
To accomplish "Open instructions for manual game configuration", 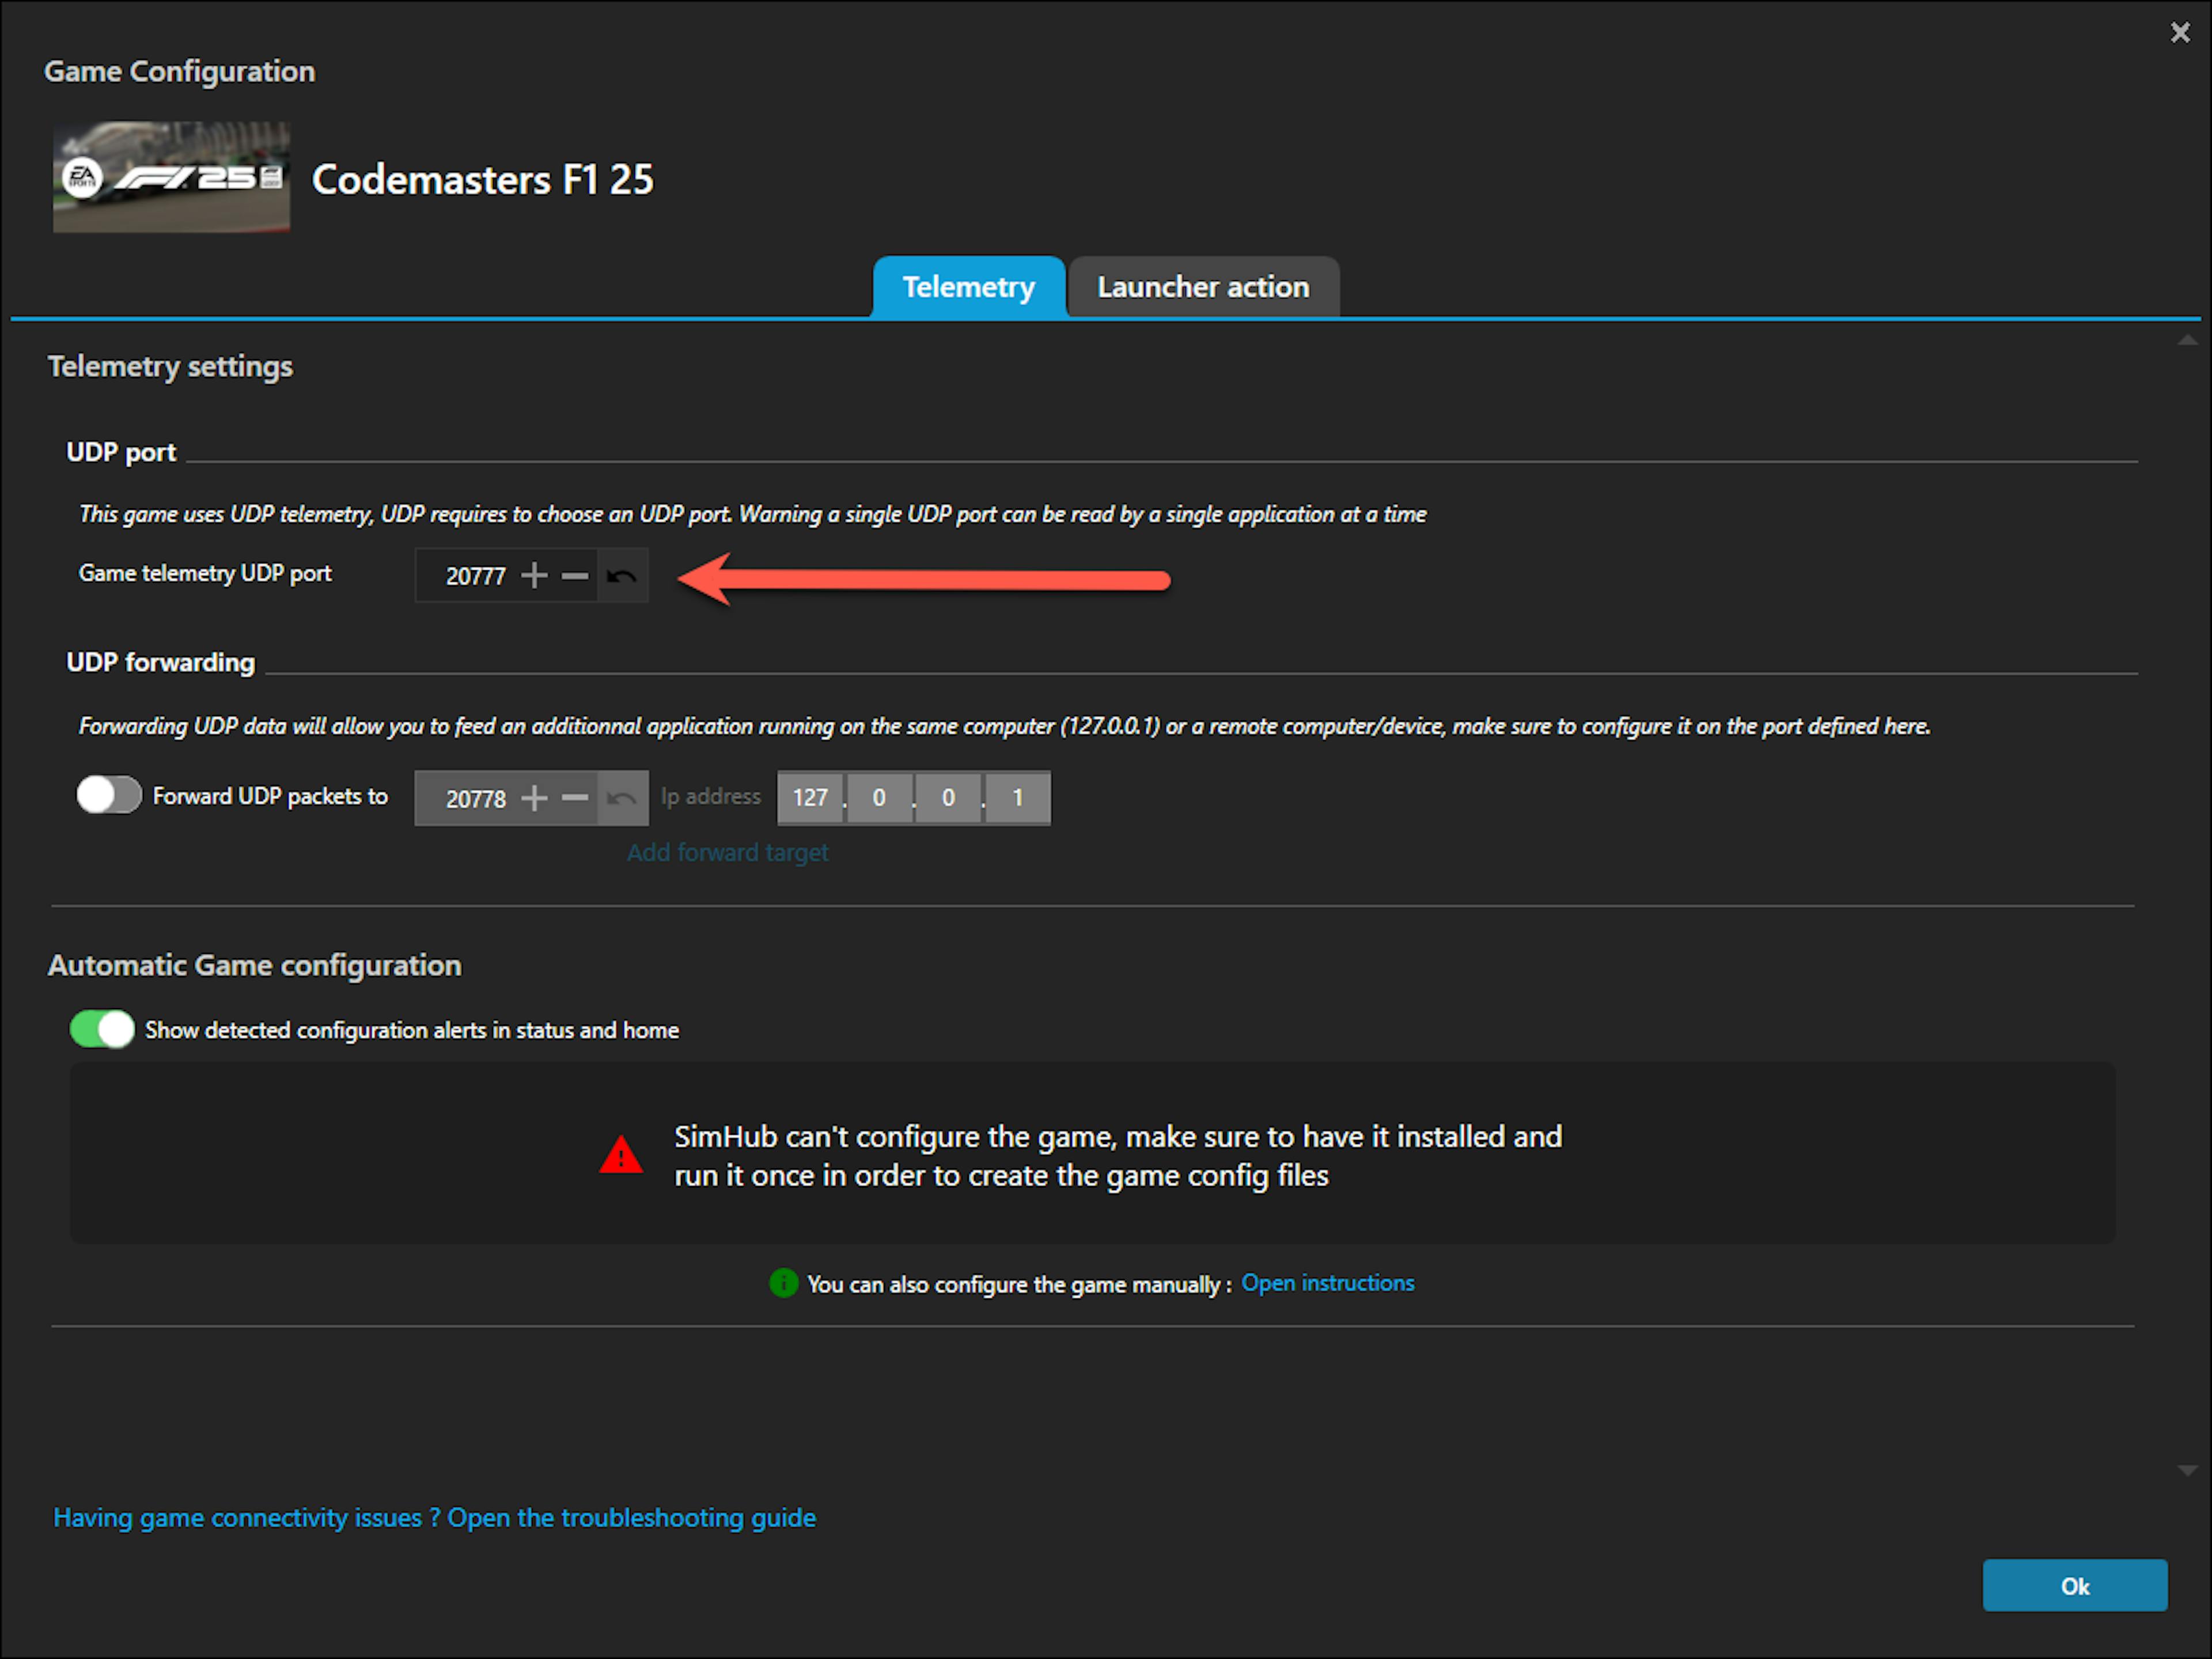I will [x=1327, y=1283].
